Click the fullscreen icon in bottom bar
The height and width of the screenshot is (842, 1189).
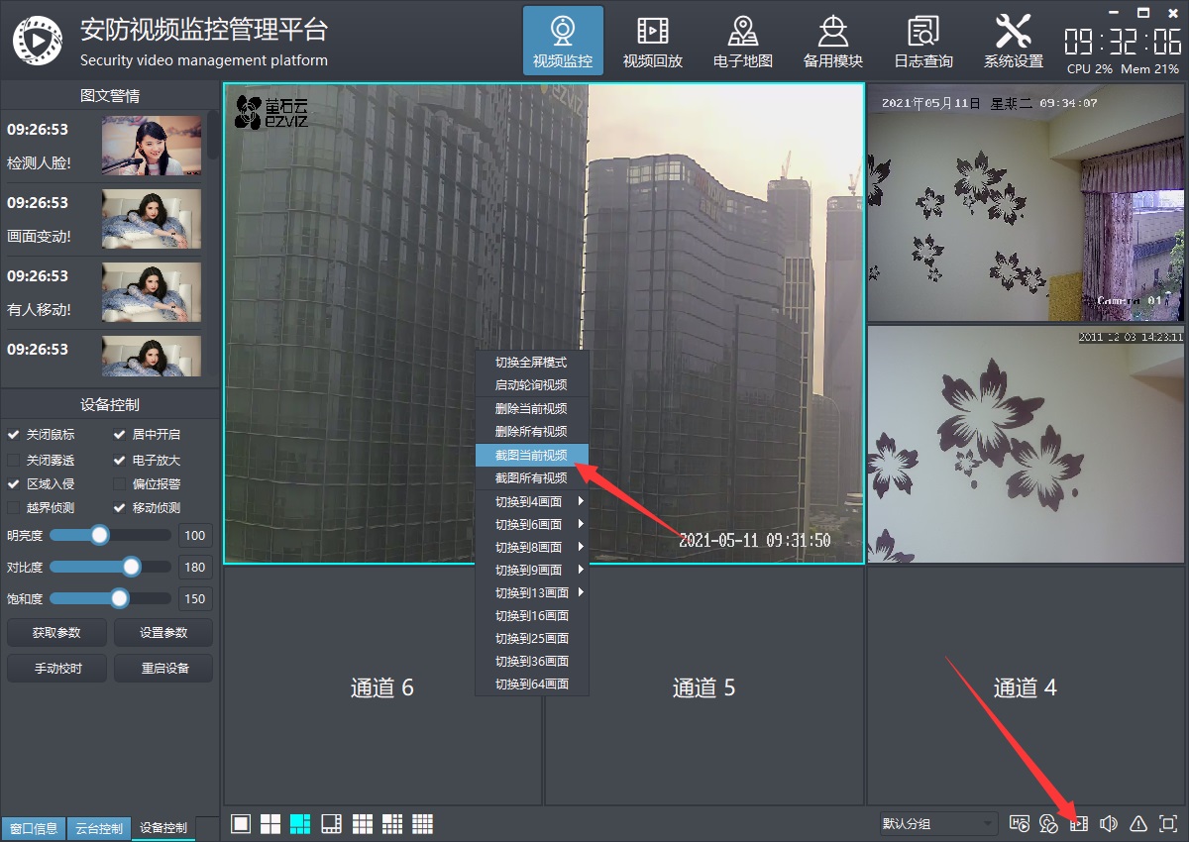[1168, 823]
